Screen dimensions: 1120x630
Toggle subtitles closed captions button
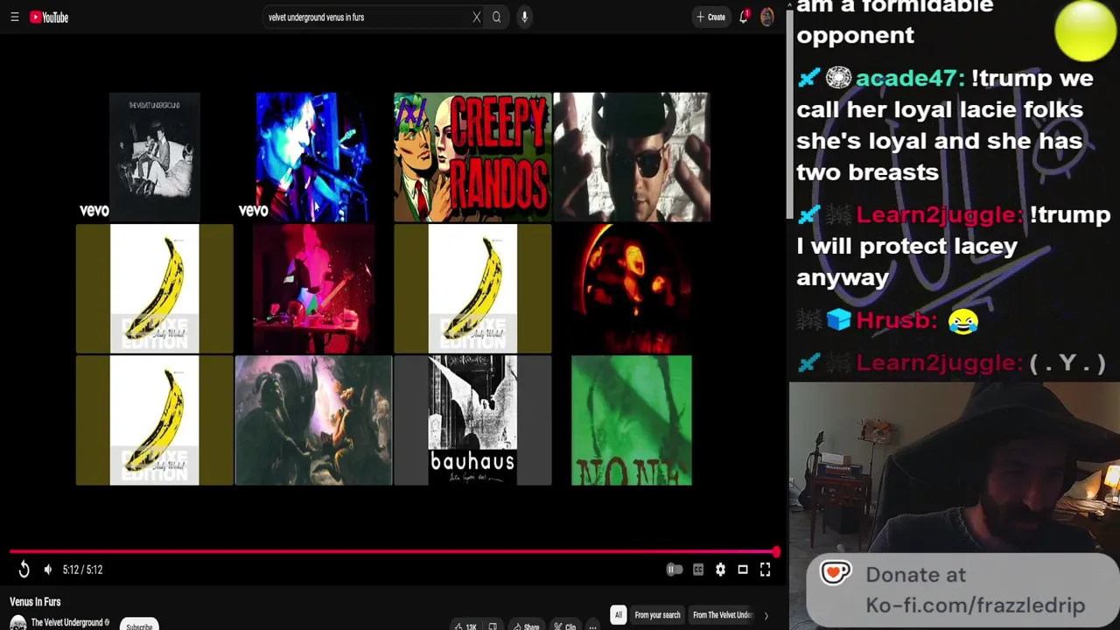pyautogui.click(x=698, y=570)
